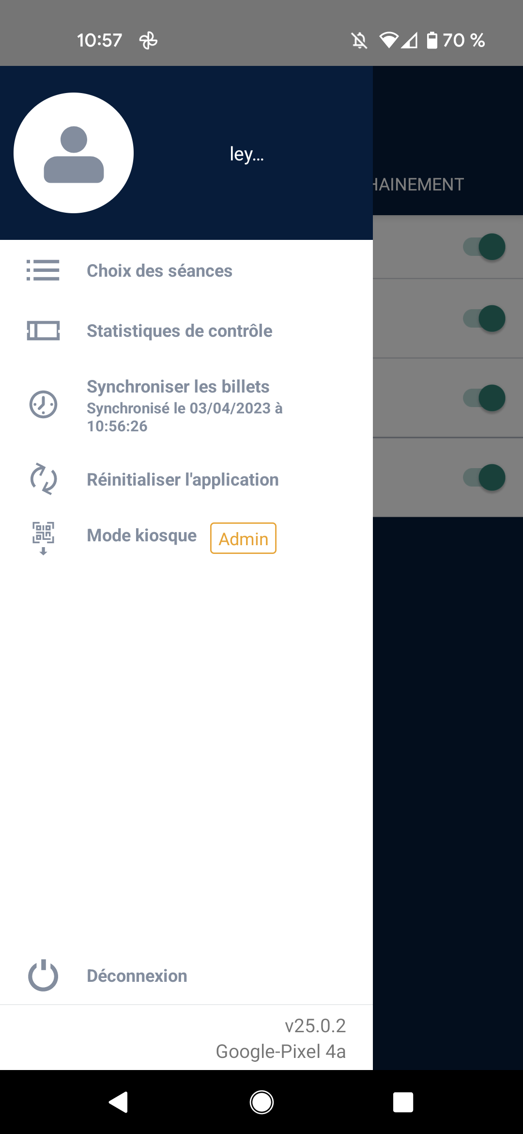The width and height of the screenshot is (523, 1134).
Task: Tap the profile avatar icon
Action: click(74, 153)
